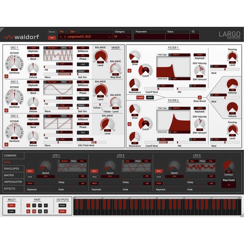Click the Browse button
Image resolution: width=244 pixels, height=244 pixels.
[52, 31]
